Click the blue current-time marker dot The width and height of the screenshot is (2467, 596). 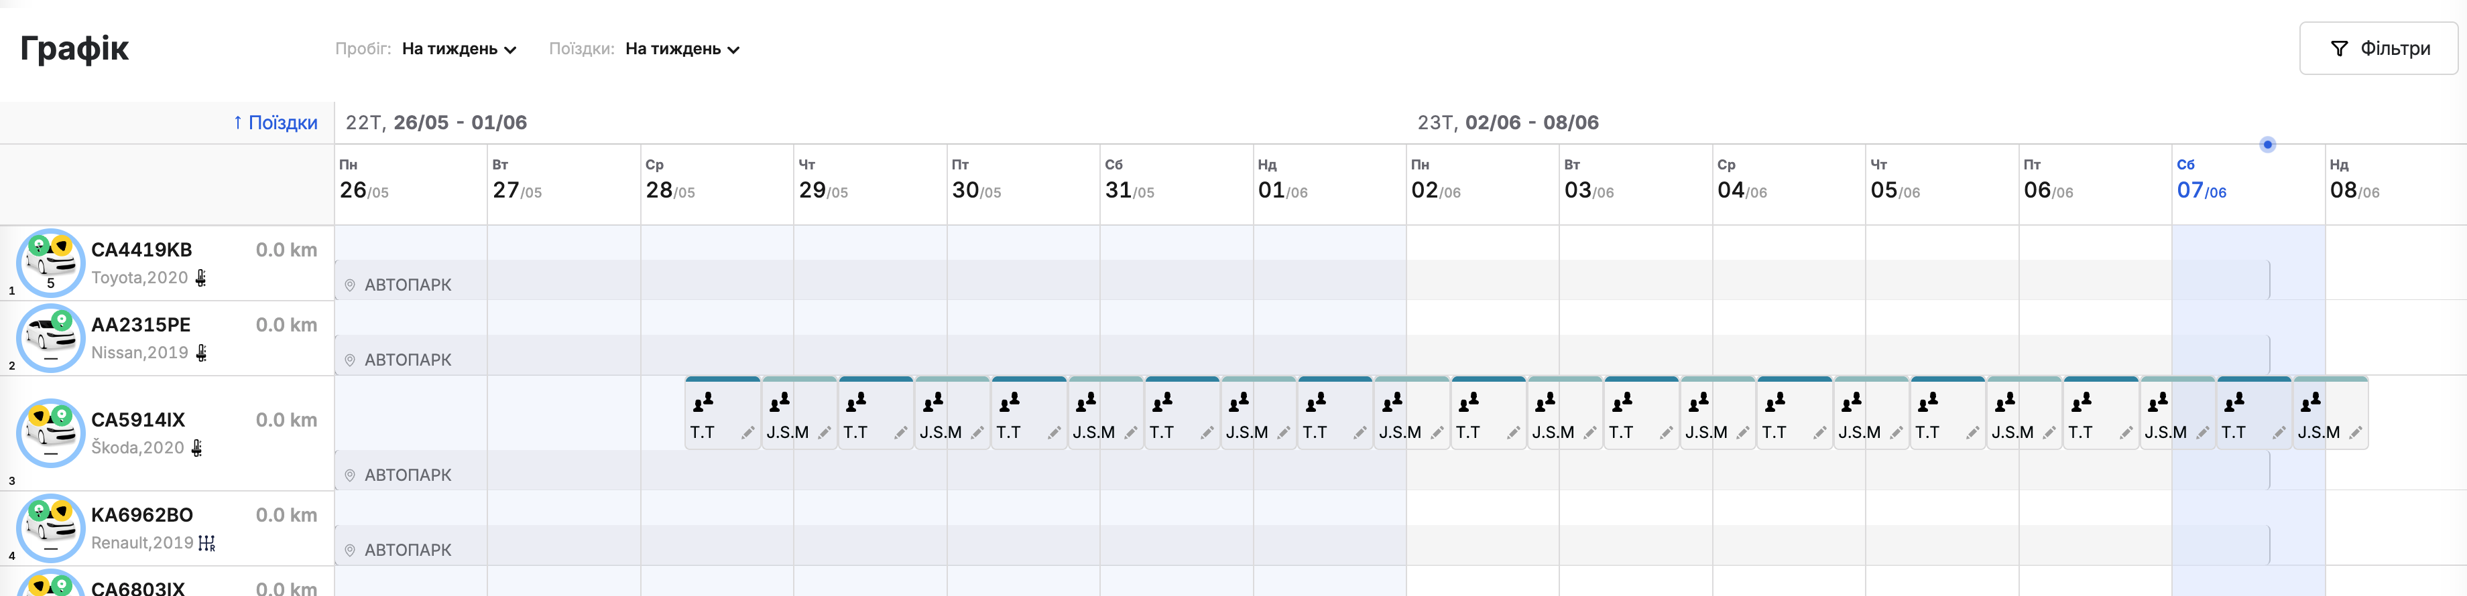click(2268, 145)
